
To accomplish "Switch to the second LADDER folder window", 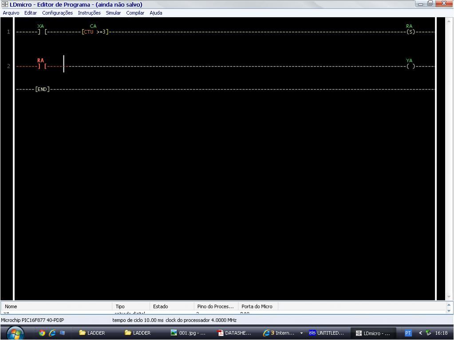I will click(138, 333).
